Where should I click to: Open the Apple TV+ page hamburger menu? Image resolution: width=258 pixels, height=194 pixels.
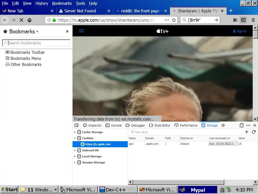point(81,31)
